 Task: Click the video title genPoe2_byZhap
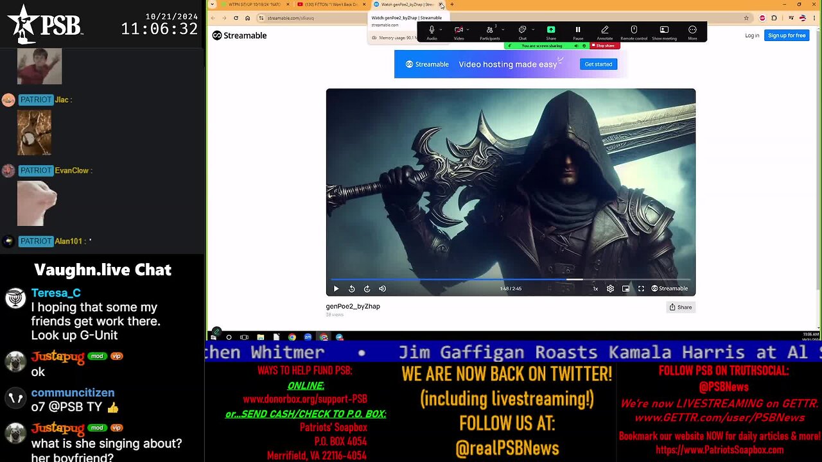353,307
